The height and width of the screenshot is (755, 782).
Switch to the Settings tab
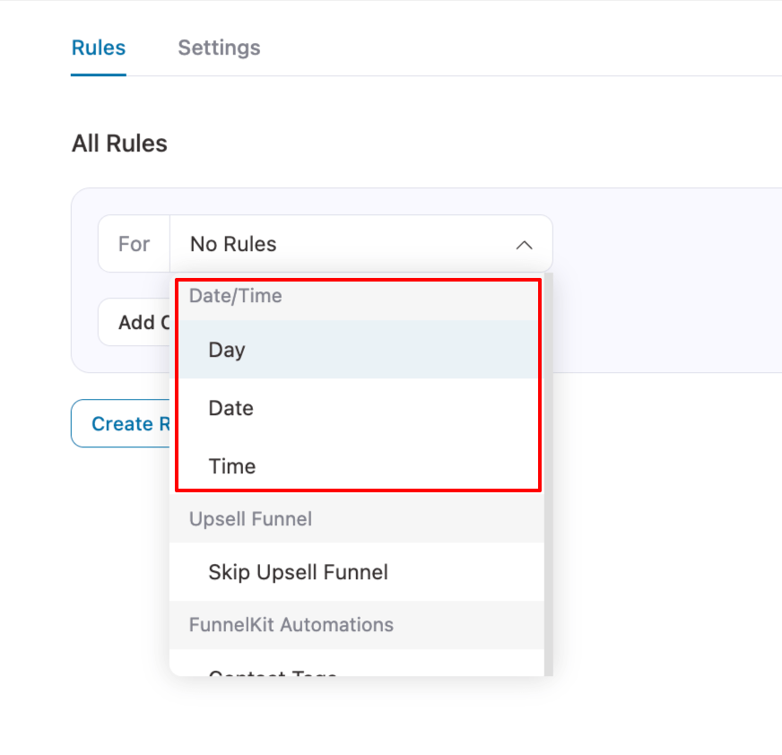click(x=219, y=48)
